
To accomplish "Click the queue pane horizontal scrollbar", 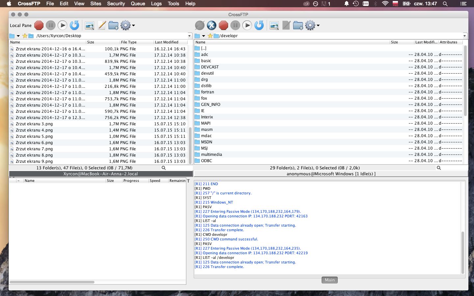I will click(52, 282).
